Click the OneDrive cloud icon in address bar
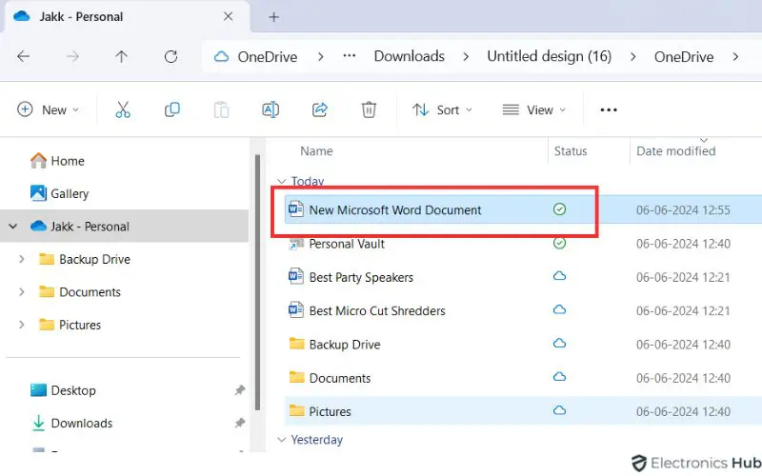The width and height of the screenshot is (762, 476). click(222, 57)
